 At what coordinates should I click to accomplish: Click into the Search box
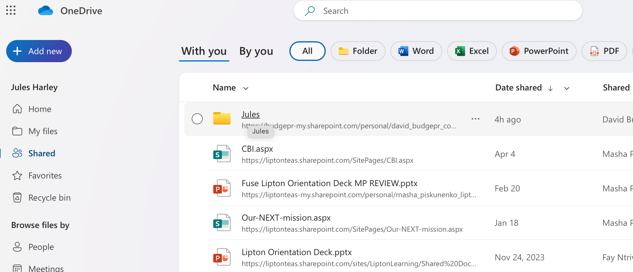[438, 11]
